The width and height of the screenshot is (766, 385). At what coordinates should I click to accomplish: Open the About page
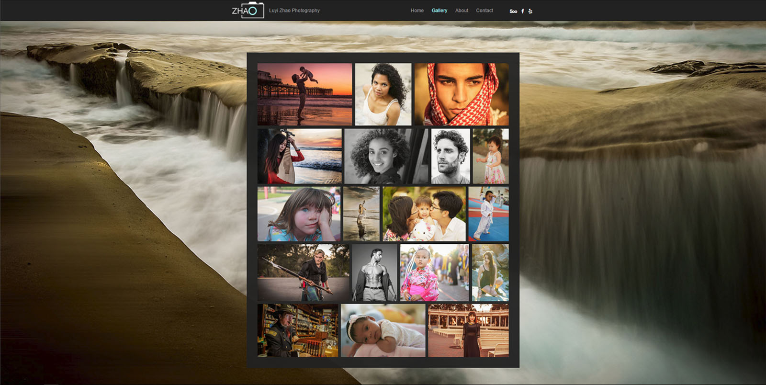pos(462,11)
